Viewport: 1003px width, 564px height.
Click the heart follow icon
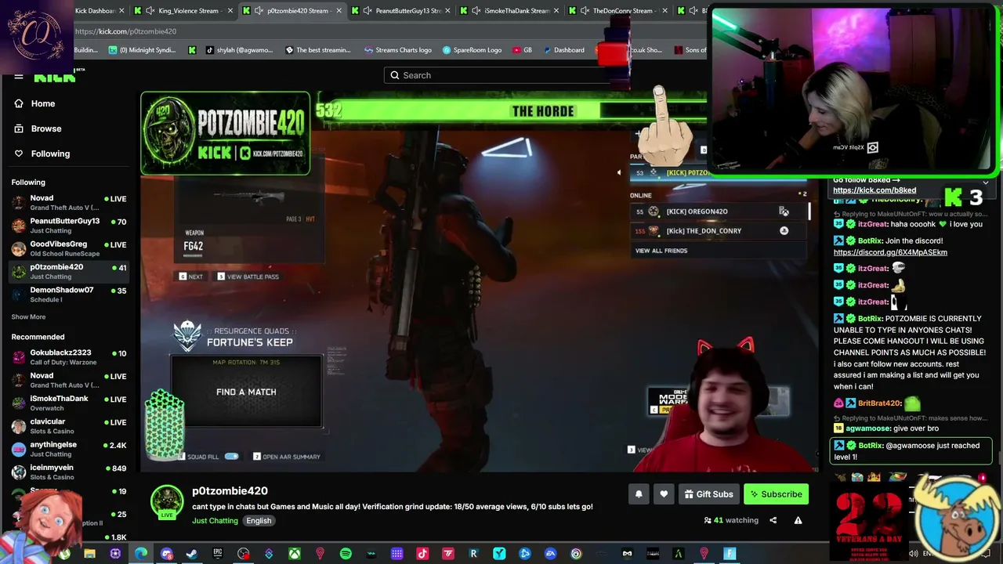coord(664,494)
